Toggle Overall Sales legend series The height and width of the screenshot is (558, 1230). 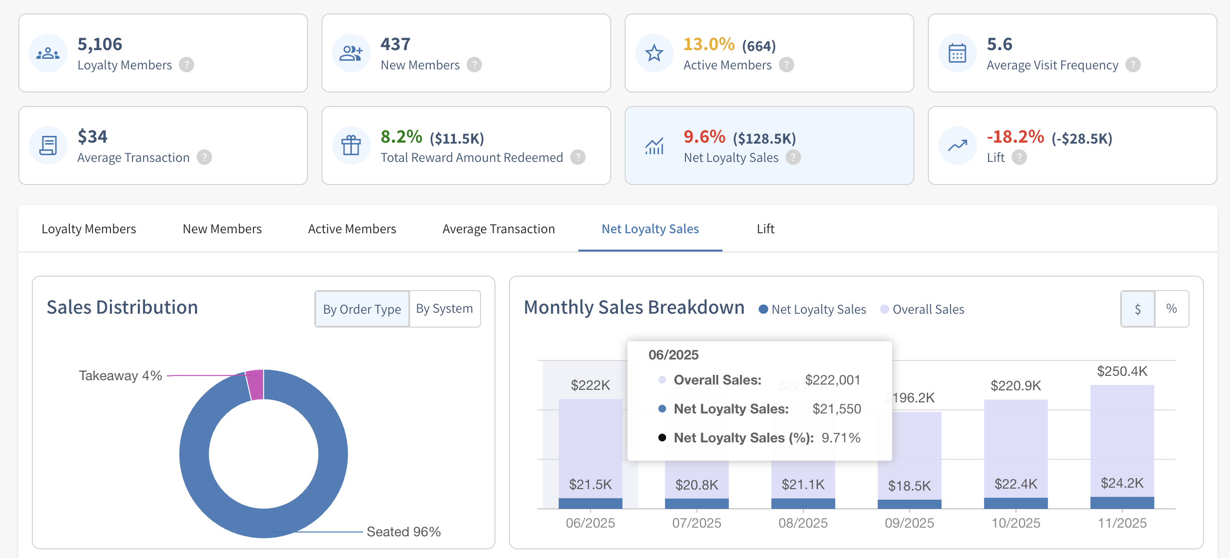pos(922,309)
